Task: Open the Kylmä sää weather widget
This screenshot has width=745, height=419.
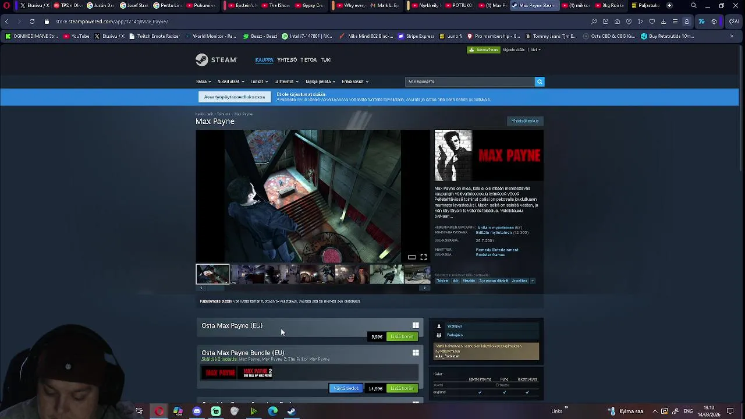Action: 626,411
